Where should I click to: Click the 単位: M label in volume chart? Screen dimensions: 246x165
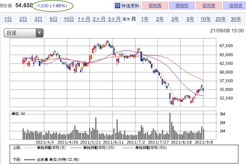tap(18, 114)
